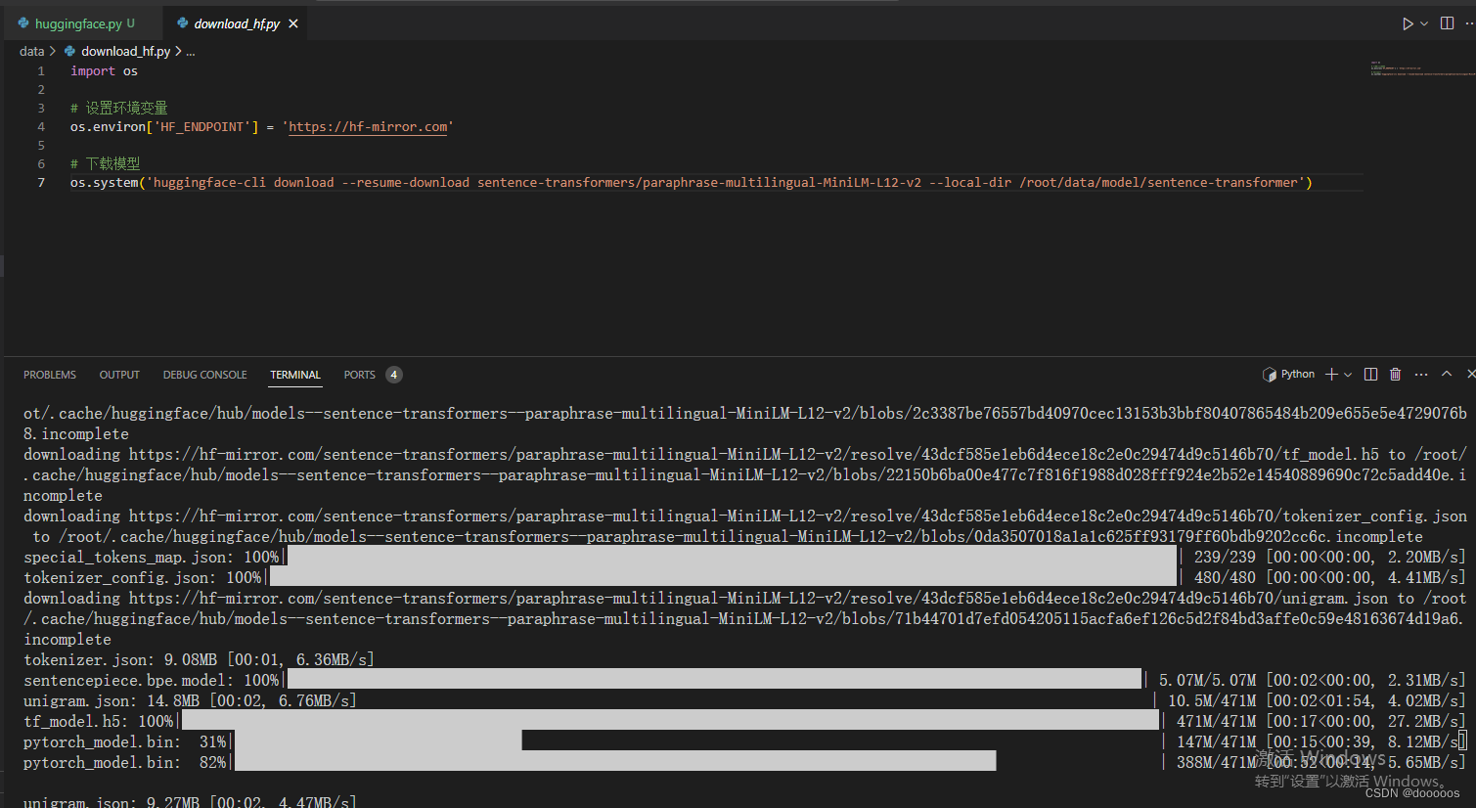Click the special_tokens_map.json progress bar

pos(731,558)
